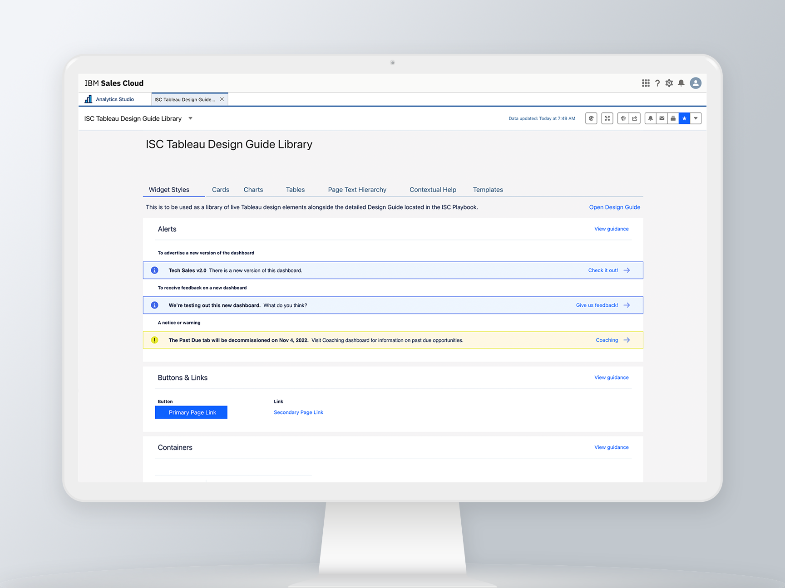
Task: Open the Page Text Hierarchy tab
Action: 357,190
